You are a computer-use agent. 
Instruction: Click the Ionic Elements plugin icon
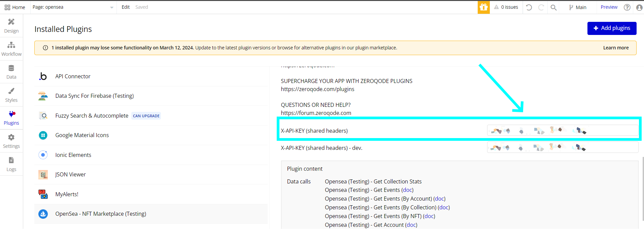coord(43,155)
